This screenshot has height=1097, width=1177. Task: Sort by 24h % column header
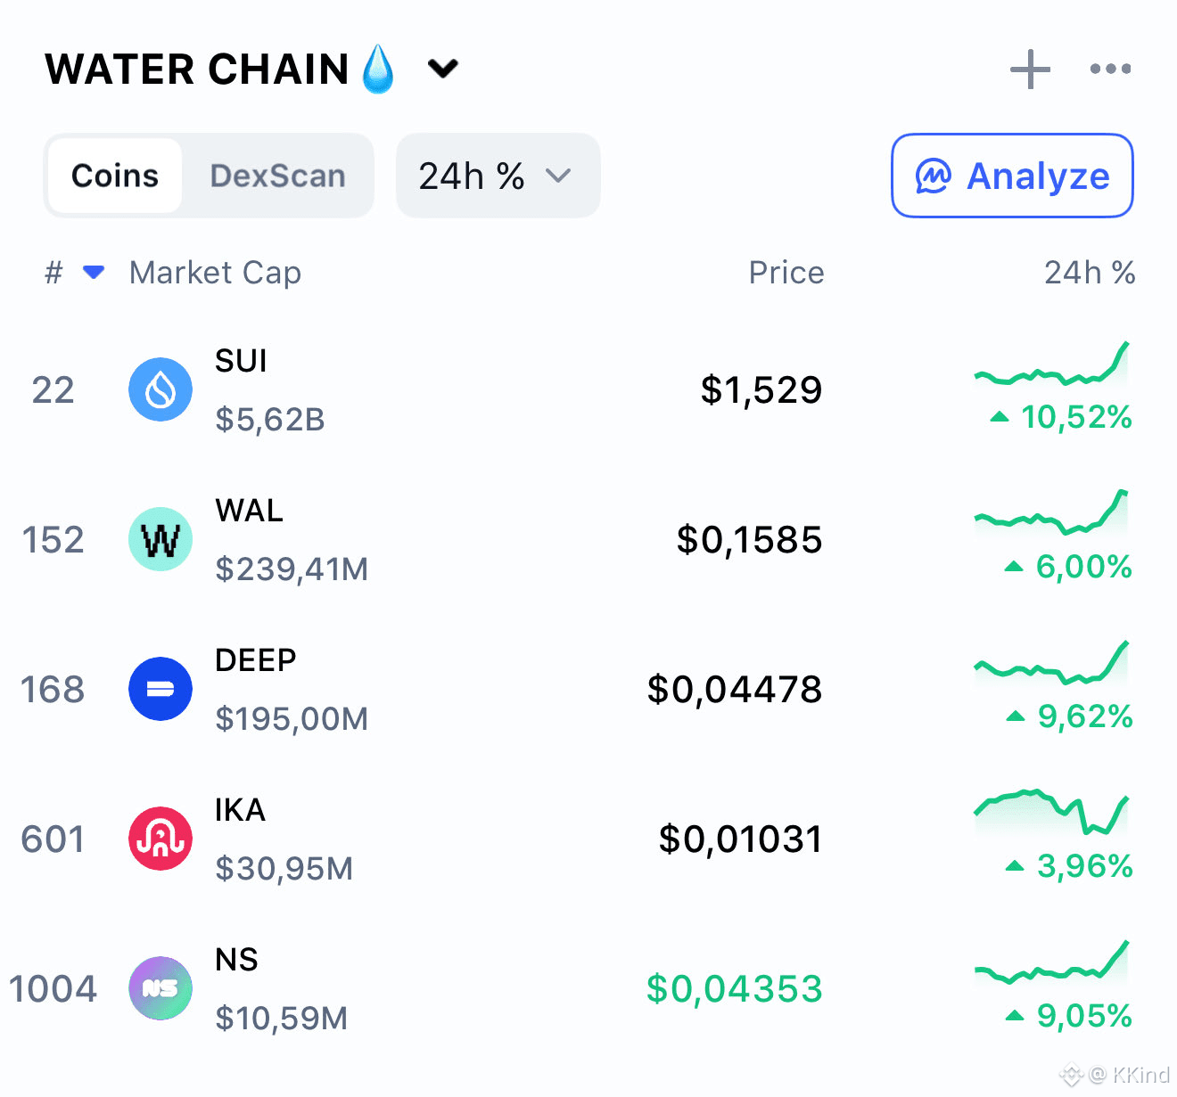point(1089,272)
